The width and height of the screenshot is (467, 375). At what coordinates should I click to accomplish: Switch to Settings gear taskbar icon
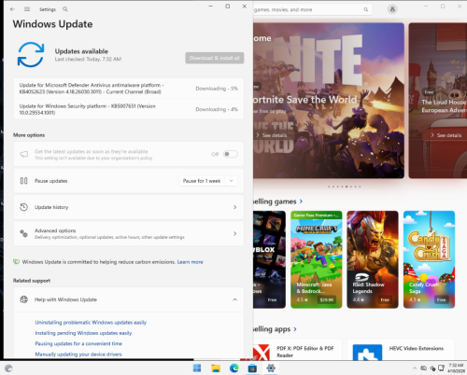pyautogui.click(x=271, y=368)
